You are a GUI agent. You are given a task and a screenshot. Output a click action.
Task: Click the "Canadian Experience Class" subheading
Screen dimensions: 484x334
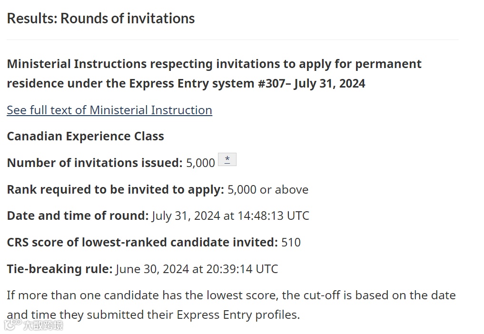85,136
